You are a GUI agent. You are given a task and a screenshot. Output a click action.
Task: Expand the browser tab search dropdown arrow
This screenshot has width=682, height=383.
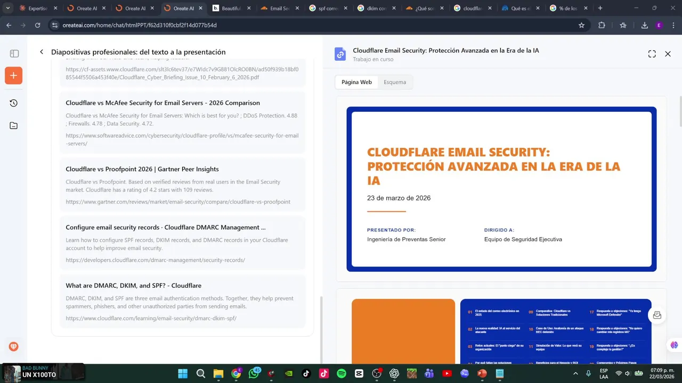pyautogui.click(x=8, y=8)
